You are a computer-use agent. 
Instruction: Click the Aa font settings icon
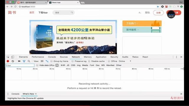tap(140, 13)
